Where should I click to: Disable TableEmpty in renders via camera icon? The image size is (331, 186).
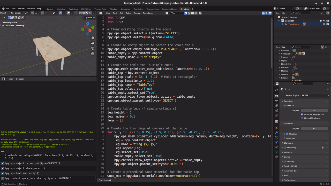coord(328,24)
